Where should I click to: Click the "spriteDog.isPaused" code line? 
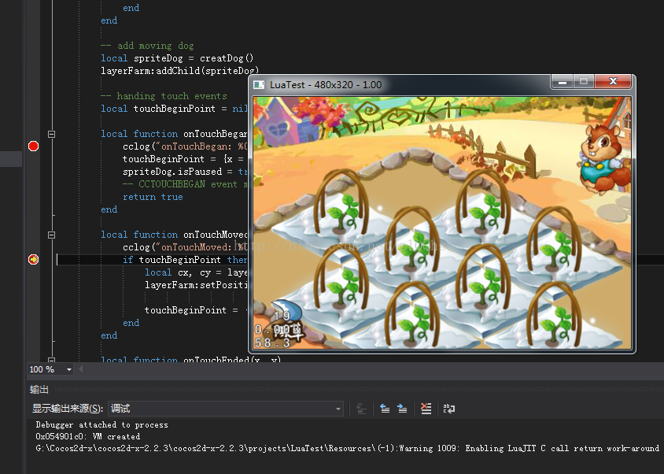point(185,172)
